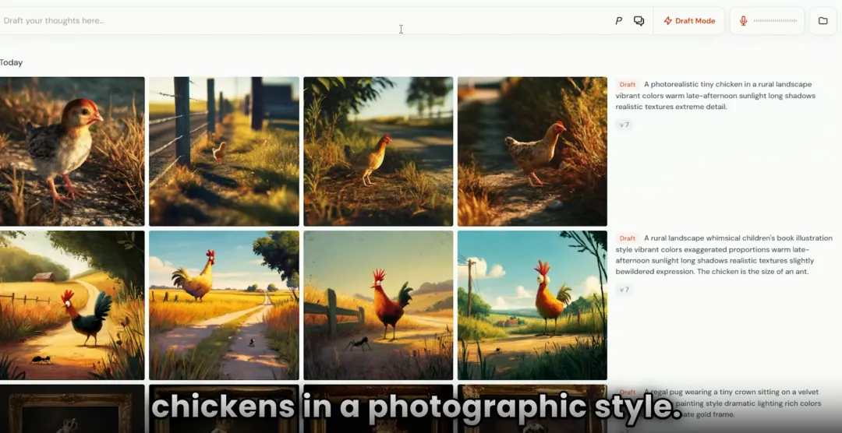Open the chicken by wire fence thumbnail
Viewport: 842px width, 433px height.
pos(224,151)
